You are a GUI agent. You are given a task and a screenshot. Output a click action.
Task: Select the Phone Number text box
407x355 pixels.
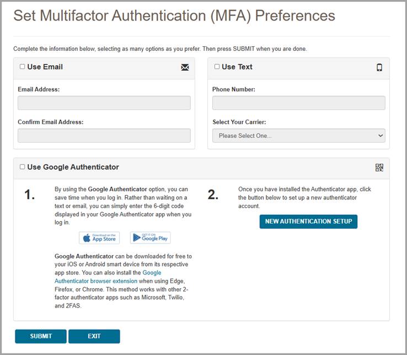[298, 103]
